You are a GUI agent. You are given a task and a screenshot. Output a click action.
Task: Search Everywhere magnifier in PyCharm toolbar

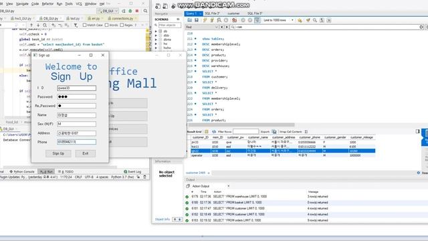(x=145, y=11)
